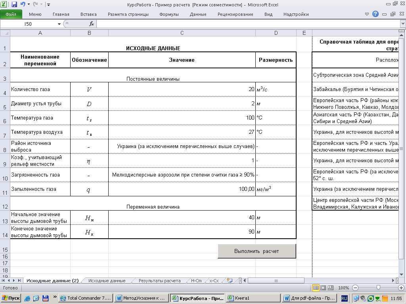This screenshot has height=304, width=406.
Task: Click the Select All corner button
Action: click(5, 33)
